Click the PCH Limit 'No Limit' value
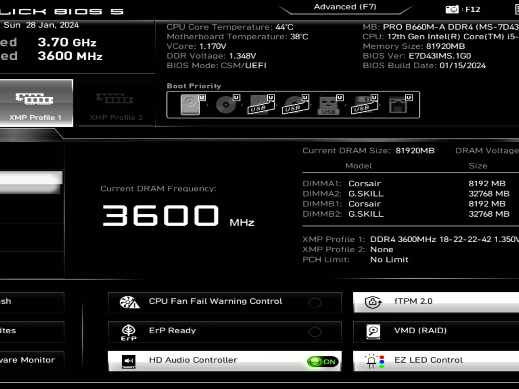519x389 pixels. (389, 260)
